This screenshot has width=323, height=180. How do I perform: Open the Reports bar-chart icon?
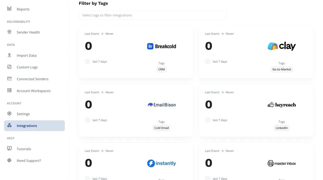9,9
